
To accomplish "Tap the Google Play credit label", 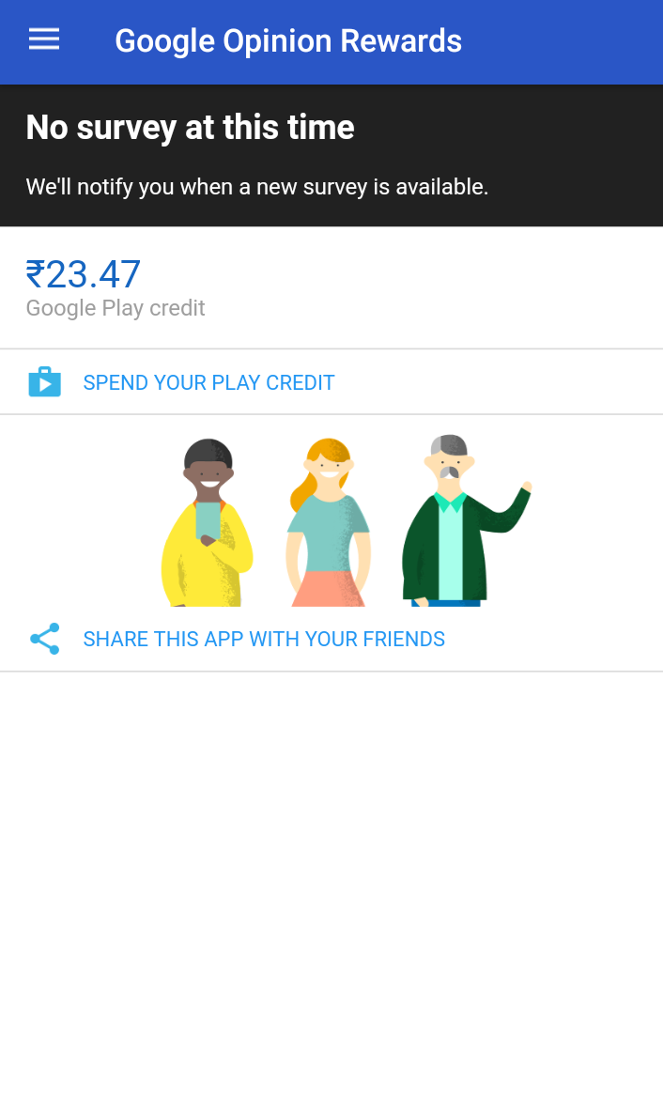I will click(116, 308).
